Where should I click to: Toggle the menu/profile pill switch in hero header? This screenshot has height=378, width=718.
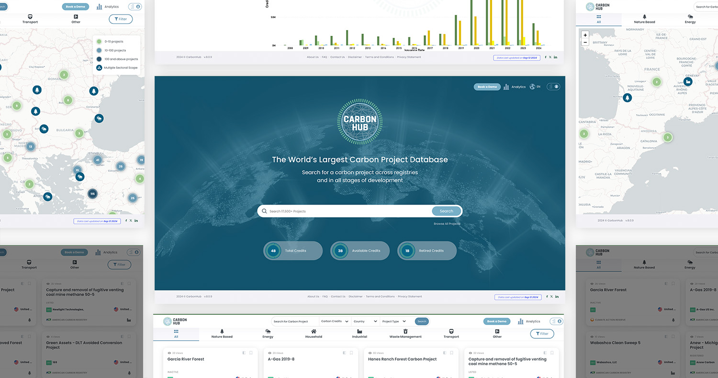553,87
